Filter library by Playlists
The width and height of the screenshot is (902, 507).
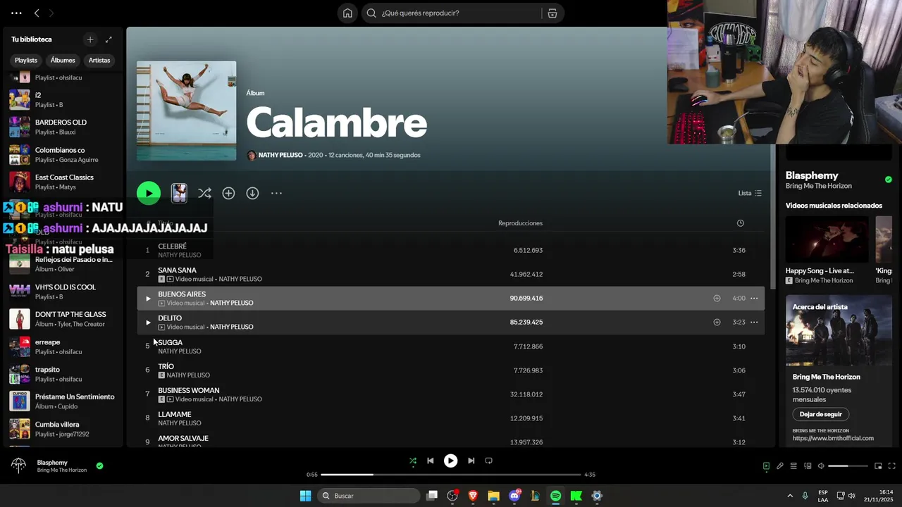[x=26, y=61]
